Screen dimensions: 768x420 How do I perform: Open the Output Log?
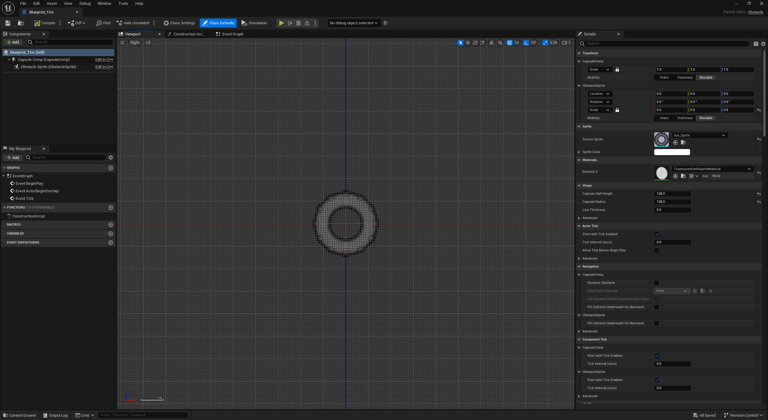click(x=55, y=415)
